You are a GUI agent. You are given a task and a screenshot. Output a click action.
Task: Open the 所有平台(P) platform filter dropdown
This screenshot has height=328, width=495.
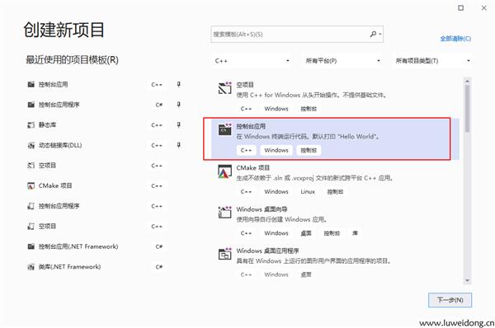pos(342,61)
